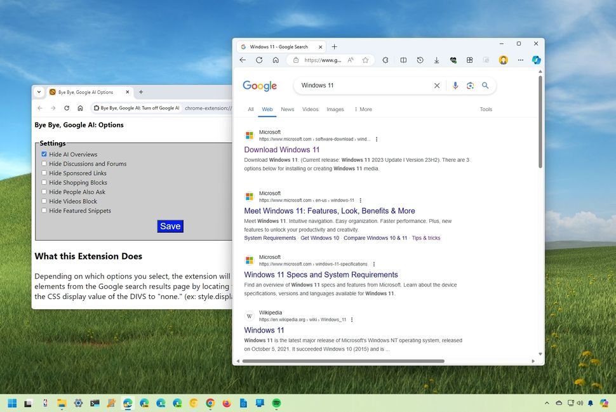Image resolution: width=616 pixels, height=412 pixels.
Task: Open Browser Essentials heart icon
Action: pos(453,60)
